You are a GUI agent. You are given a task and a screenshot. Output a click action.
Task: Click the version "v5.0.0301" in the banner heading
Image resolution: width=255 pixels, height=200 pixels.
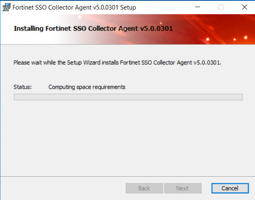pyautogui.click(x=156, y=29)
